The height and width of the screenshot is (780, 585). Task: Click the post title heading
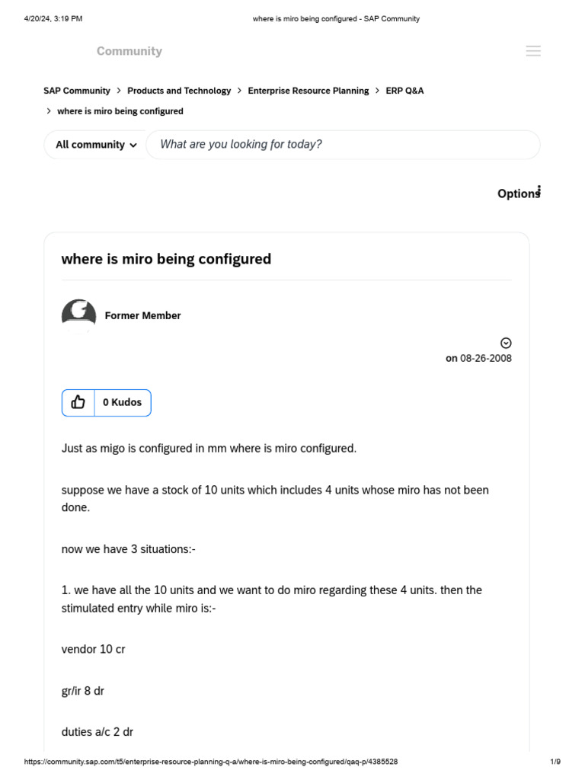click(166, 259)
